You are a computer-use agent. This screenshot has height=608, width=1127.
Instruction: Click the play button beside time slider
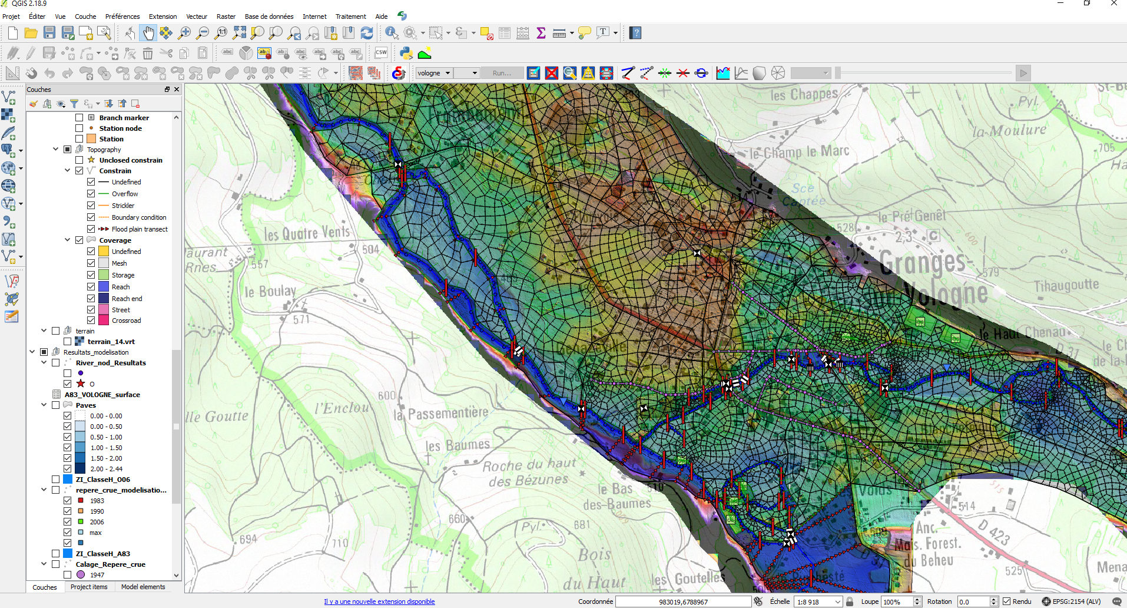tap(1023, 73)
